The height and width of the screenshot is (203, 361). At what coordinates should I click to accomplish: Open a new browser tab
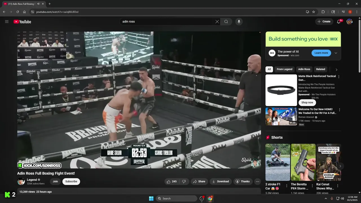pyautogui.click(x=50, y=4)
